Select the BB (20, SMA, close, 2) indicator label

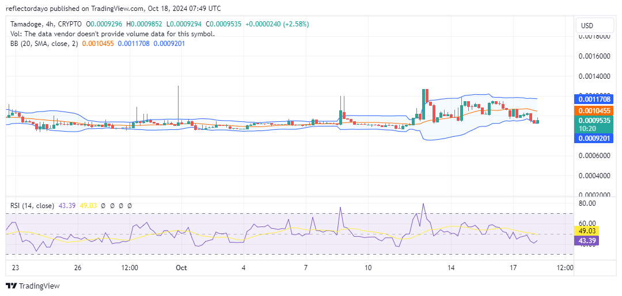click(x=44, y=44)
